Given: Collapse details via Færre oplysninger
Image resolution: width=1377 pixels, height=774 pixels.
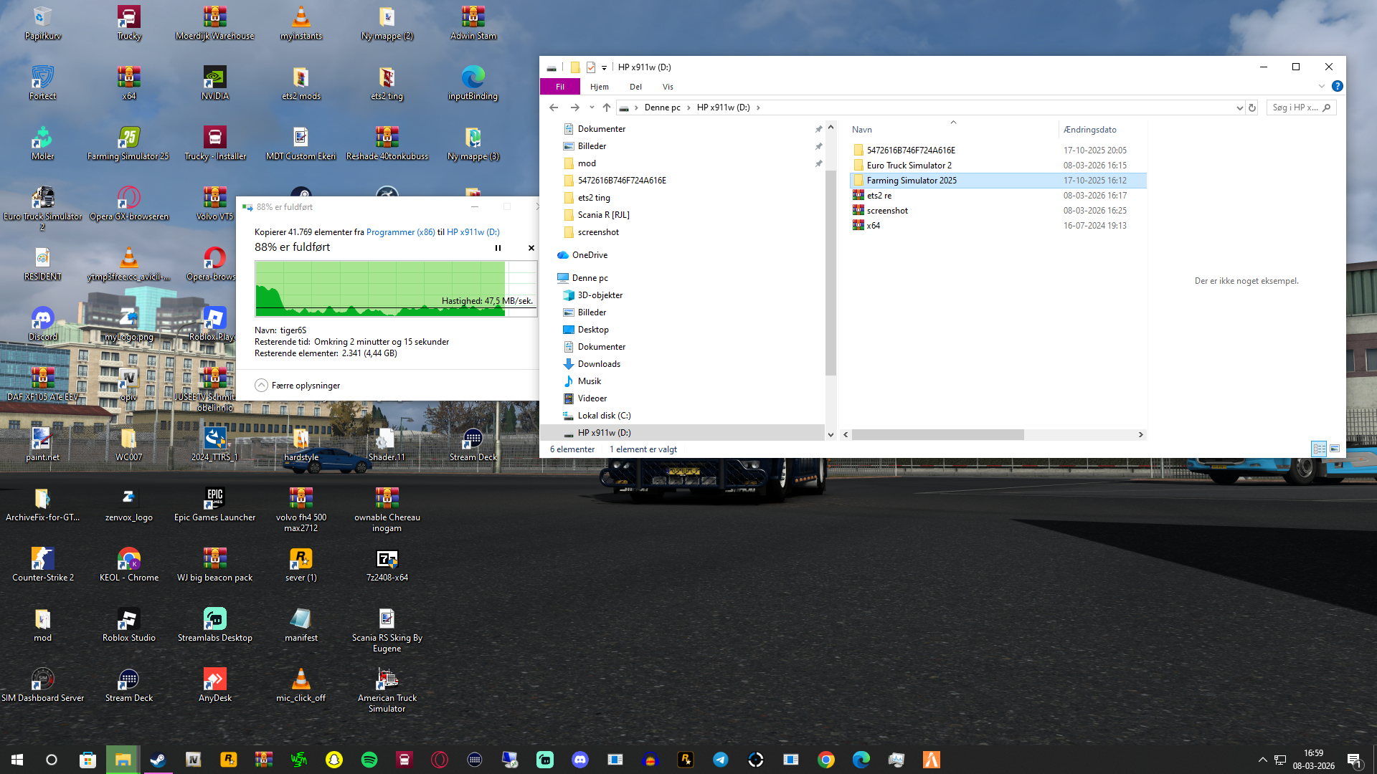Looking at the screenshot, I should 298,386.
